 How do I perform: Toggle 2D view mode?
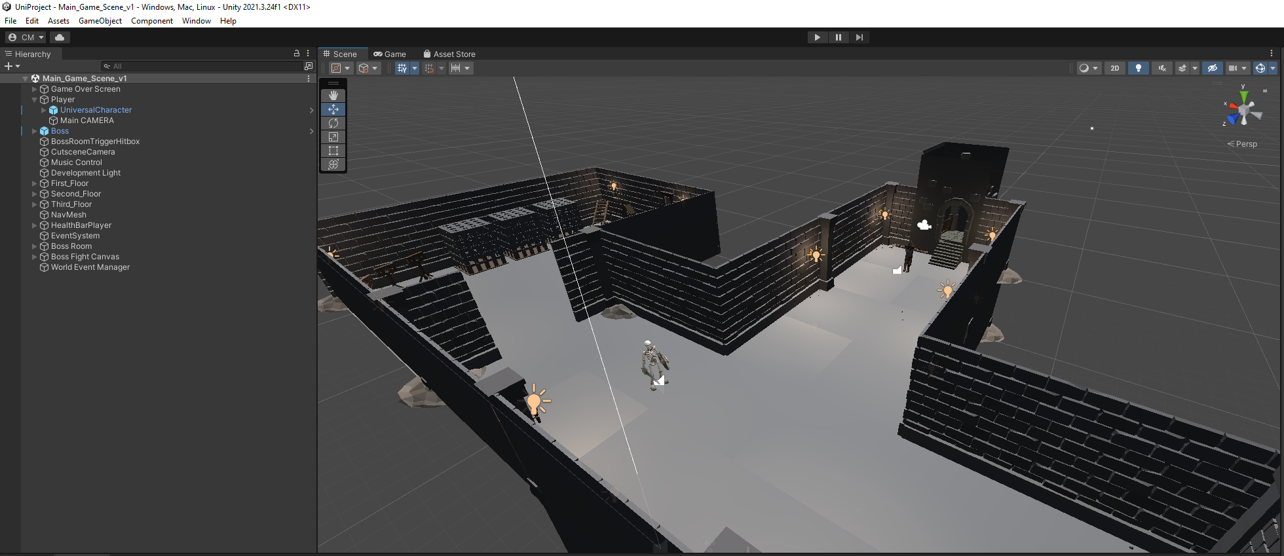(x=1115, y=68)
